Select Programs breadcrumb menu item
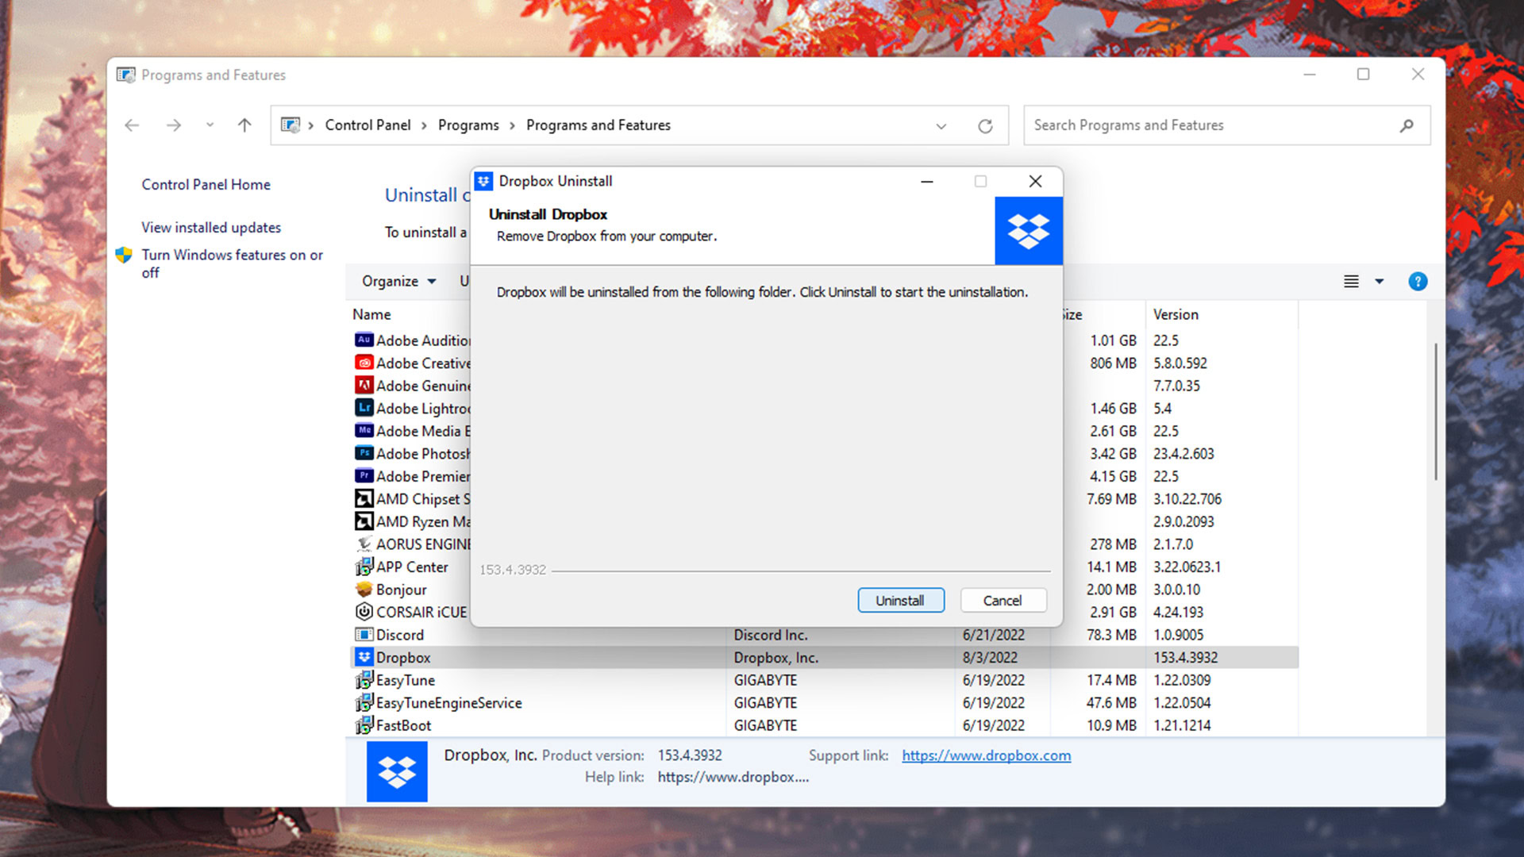This screenshot has width=1524, height=857. coord(467,125)
